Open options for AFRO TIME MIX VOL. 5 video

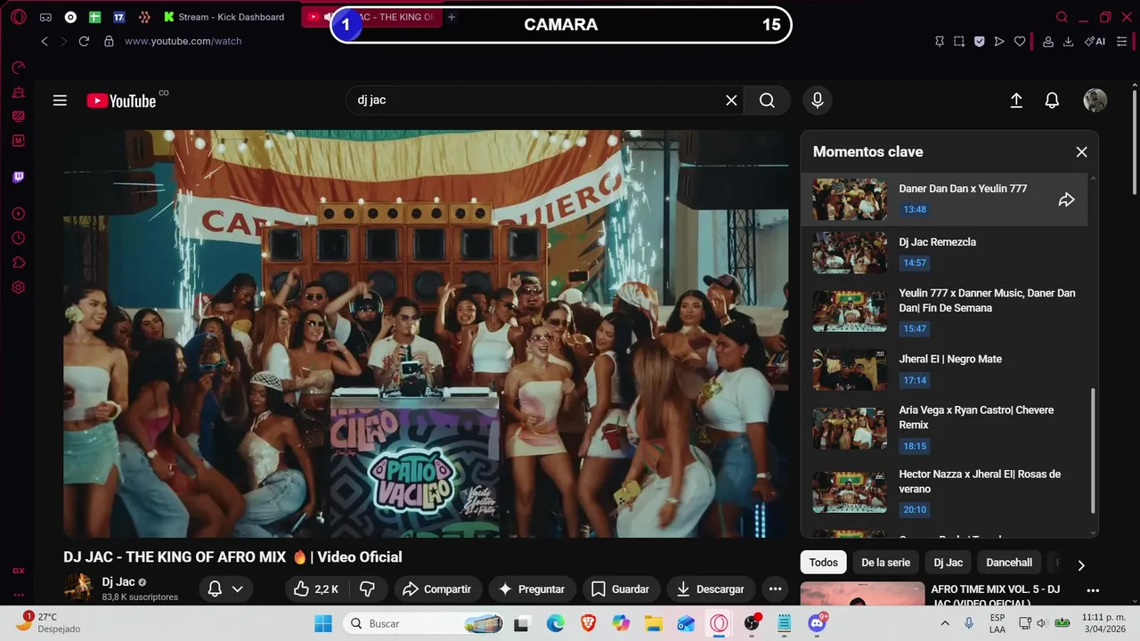(1093, 590)
